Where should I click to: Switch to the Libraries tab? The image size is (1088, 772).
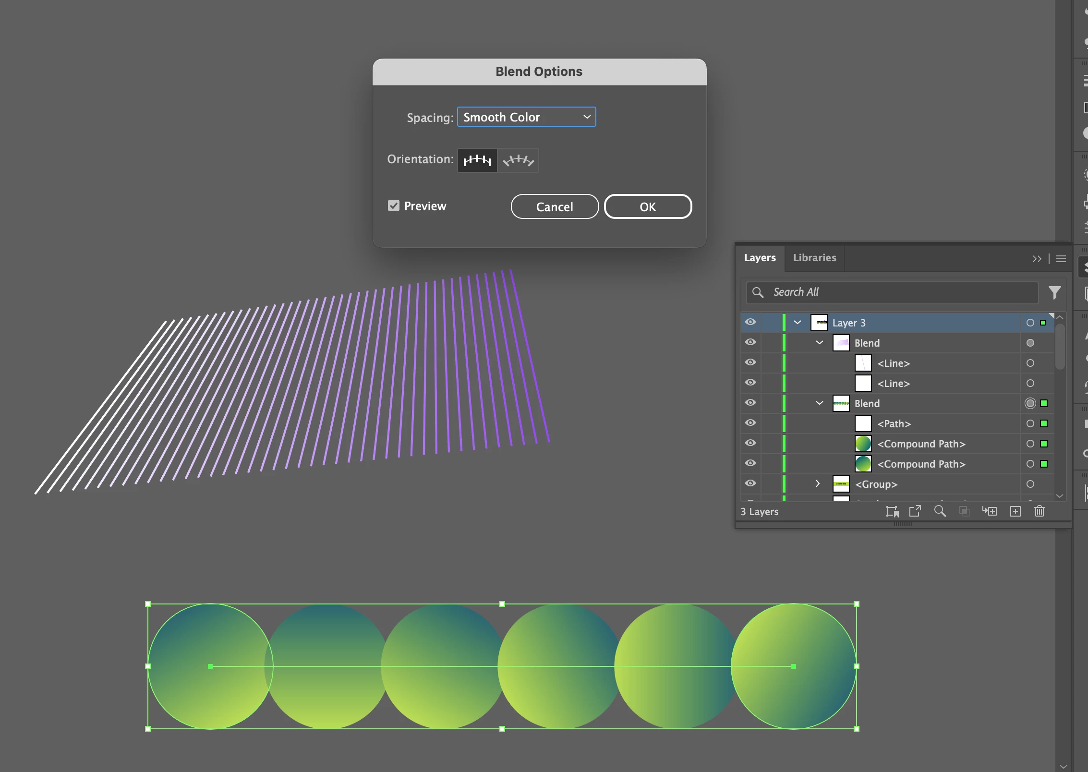(x=814, y=258)
